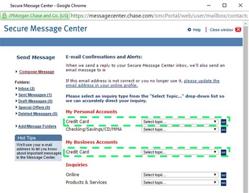Screen dimensions: 249x193
Task: Open Personal Credit Card Select topic dropdown
Action: click(180, 121)
